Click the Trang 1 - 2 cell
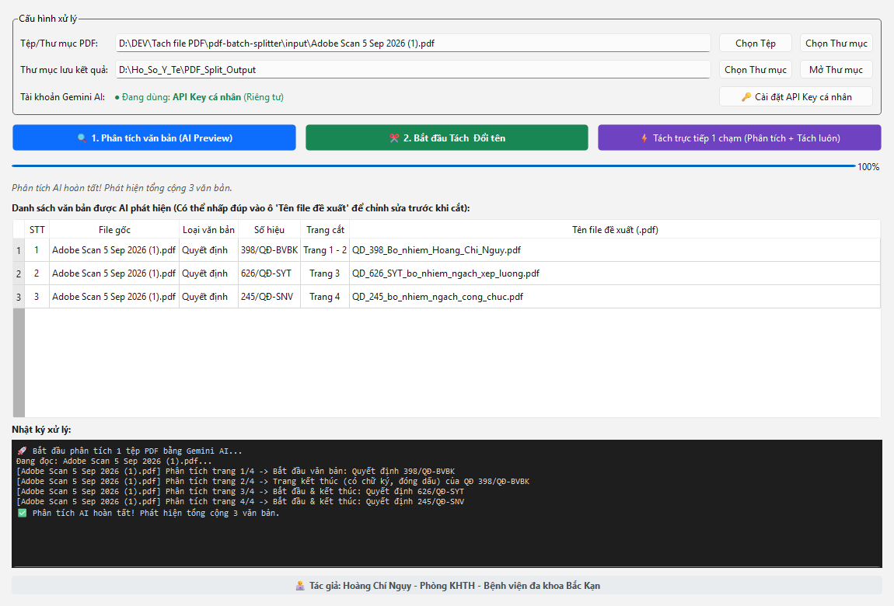Screen dimensions: 894x606 click(x=325, y=250)
